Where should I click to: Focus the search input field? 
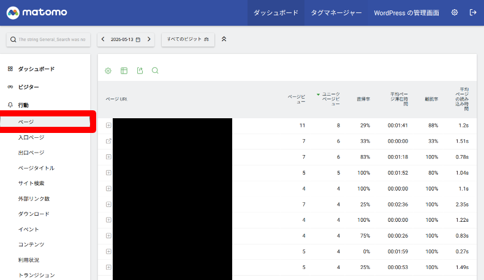tap(48, 39)
